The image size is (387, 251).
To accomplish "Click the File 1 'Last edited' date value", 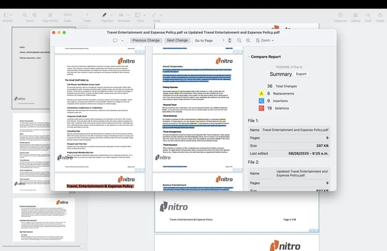I will tap(308, 153).
